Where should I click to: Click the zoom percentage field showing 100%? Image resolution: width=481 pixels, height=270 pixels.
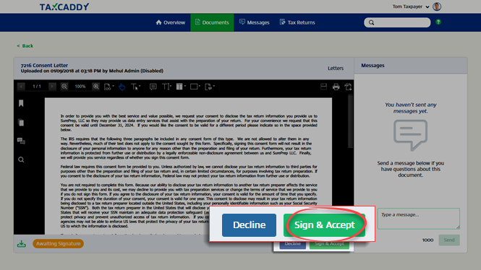pos(80,87)
